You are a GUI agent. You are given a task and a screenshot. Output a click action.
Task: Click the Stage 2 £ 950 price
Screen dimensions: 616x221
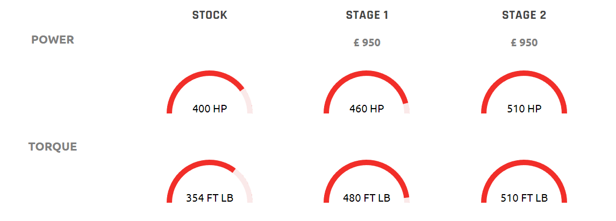pyautogui.click(x=524, y=42)
